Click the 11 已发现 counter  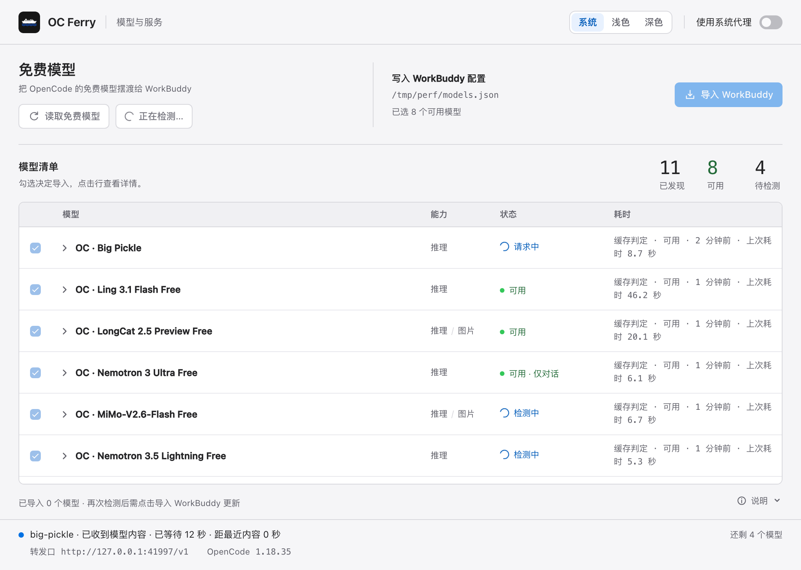tap(672, 174)
